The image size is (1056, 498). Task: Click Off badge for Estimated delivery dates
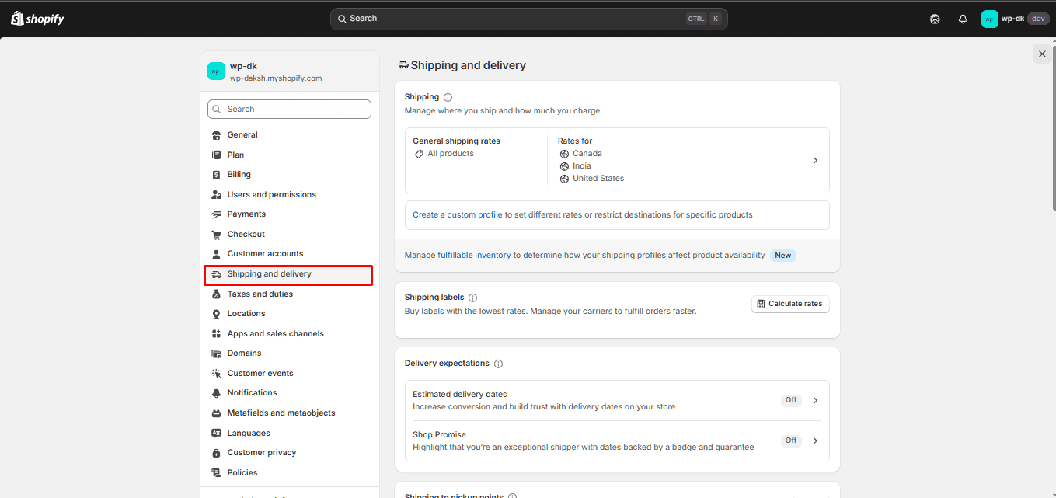point(790,400)
